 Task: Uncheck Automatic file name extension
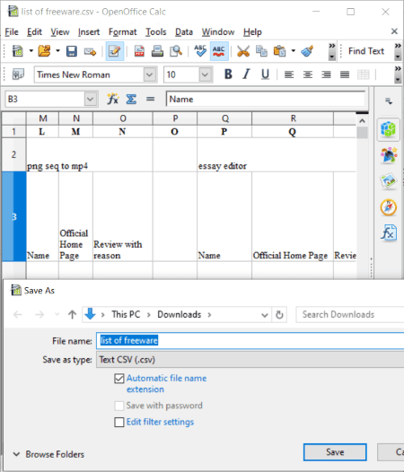119,379
